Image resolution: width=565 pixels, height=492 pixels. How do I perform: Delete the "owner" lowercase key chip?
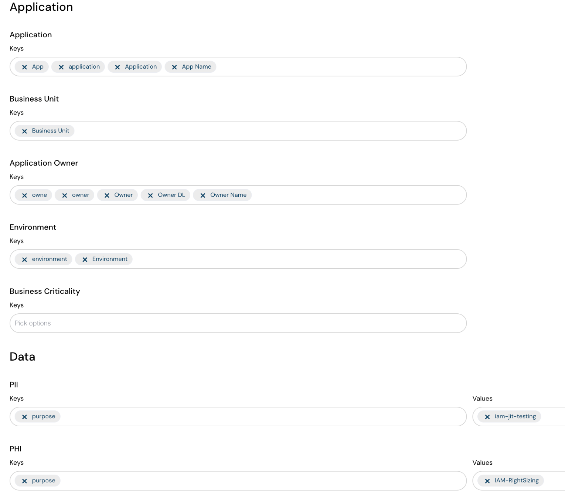pyautogui.click(x=65, y=195)
